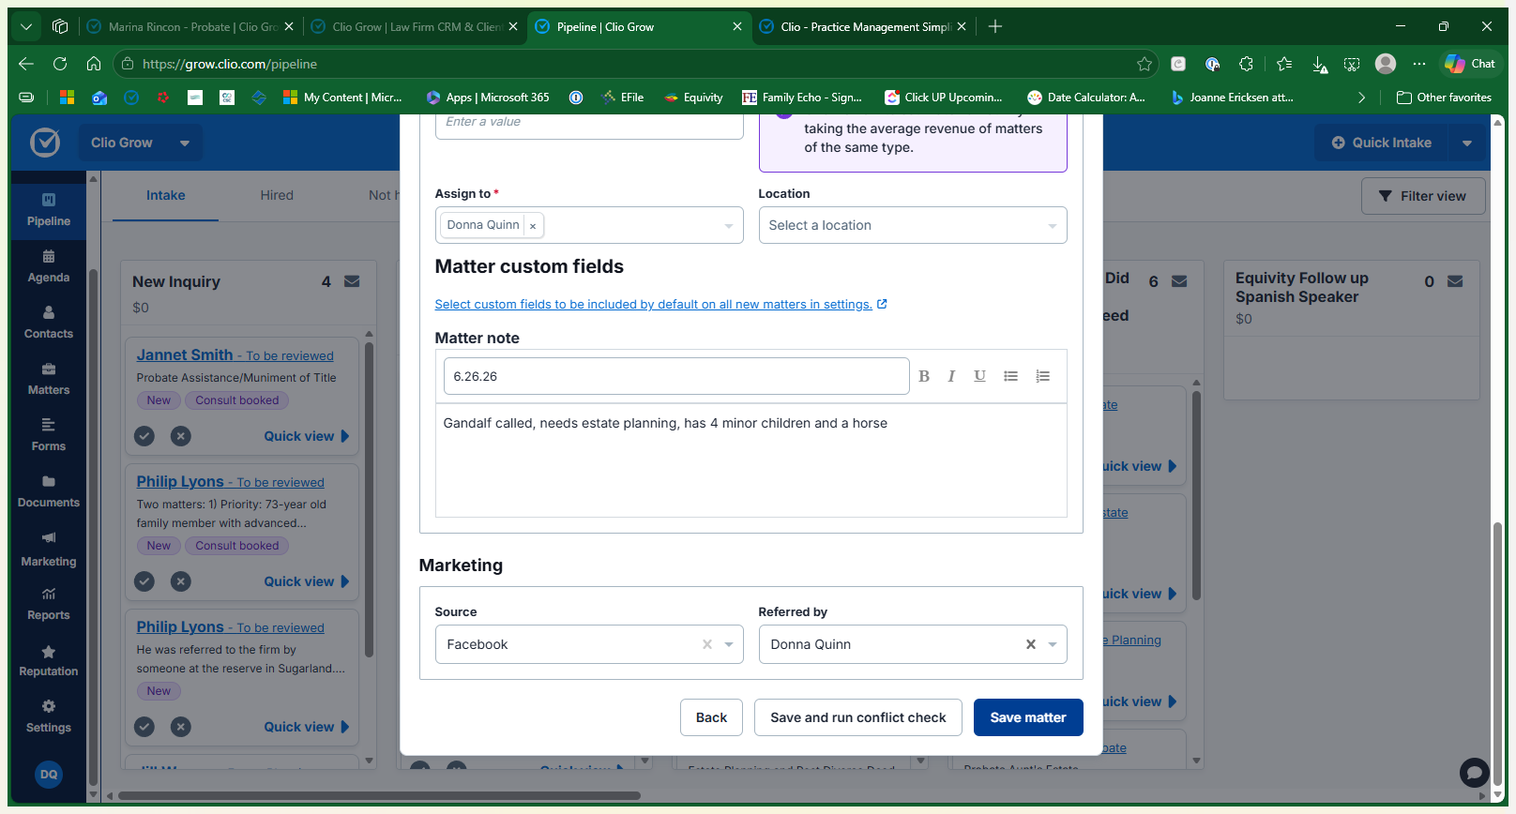Show more favorites bar items
This screenshot has width=1516, height=814.
tap(1362, 98)
